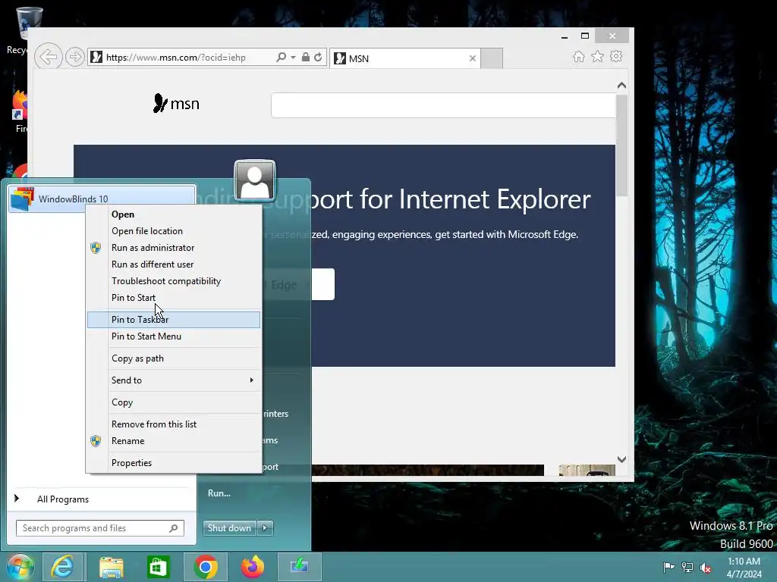777x582 pixels.
Task: Switch to the MSN browser tab
Action: click(x=405, y=58)
